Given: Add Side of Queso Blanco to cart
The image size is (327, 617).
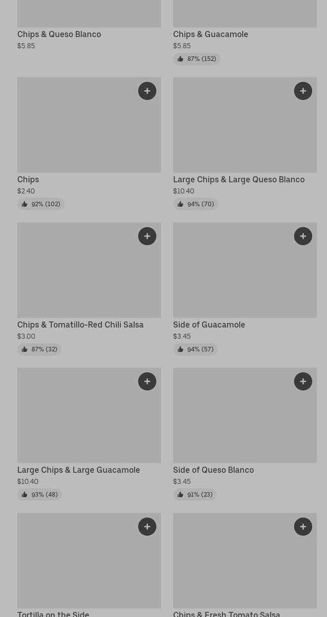Looking at the screenshot, I should coord(303,381).
